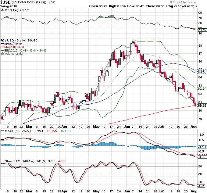Screen dimensions: 207x193
Task: Click the 'Aug' marker on stochastic date axis
Action: pyautogui.click(x=194, y=191)
